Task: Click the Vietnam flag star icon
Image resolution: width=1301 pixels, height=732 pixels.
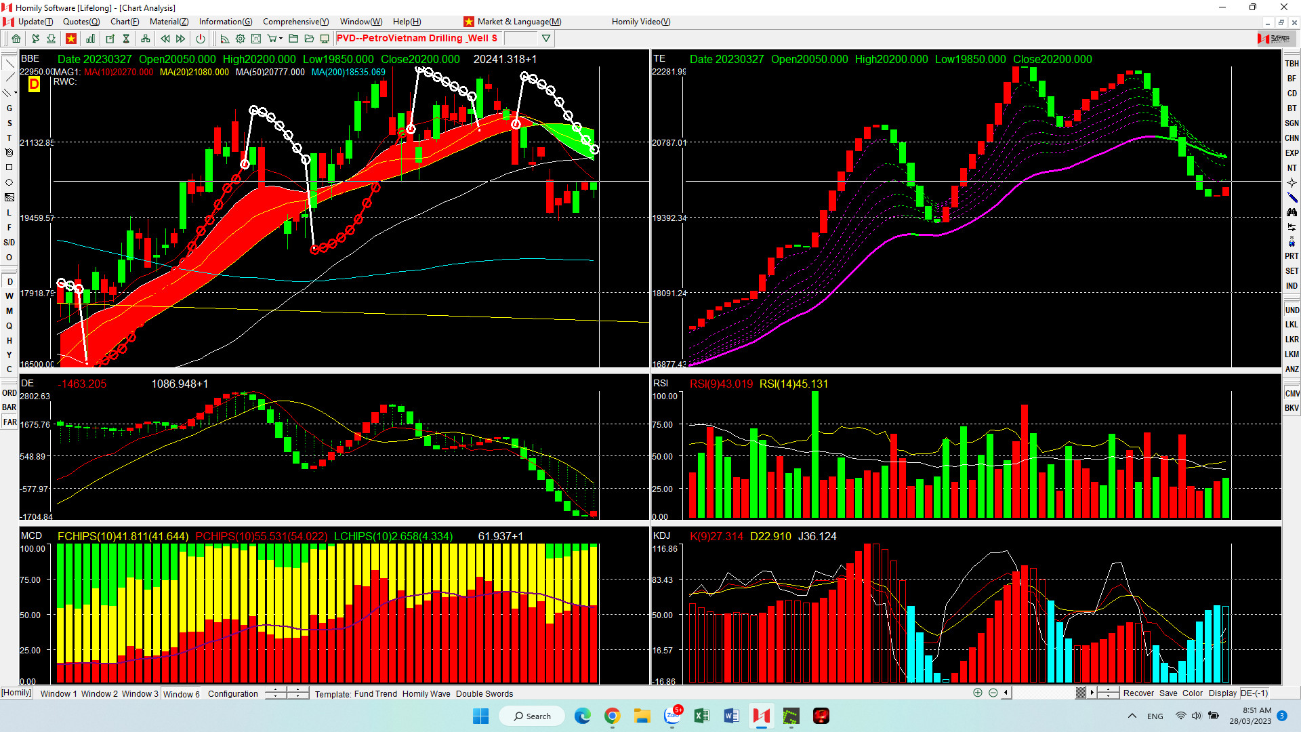Action: tap(70, 39)
